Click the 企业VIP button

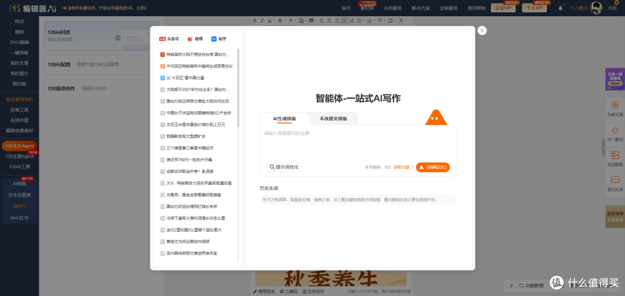point(503,8)
